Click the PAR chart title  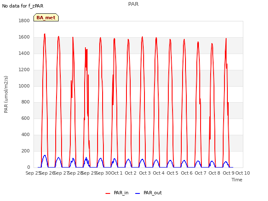tap(133, 4)
